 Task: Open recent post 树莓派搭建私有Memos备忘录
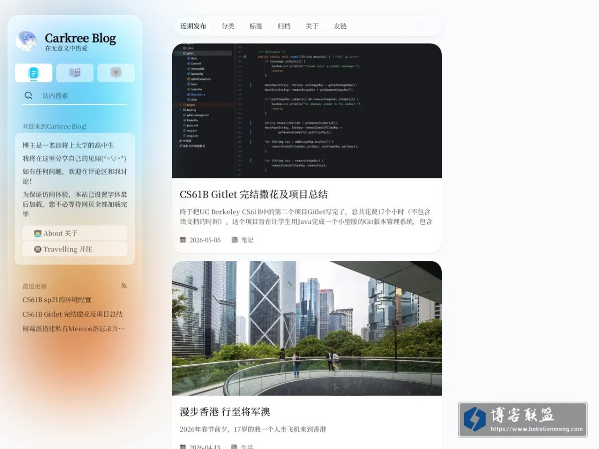[74, 329]
